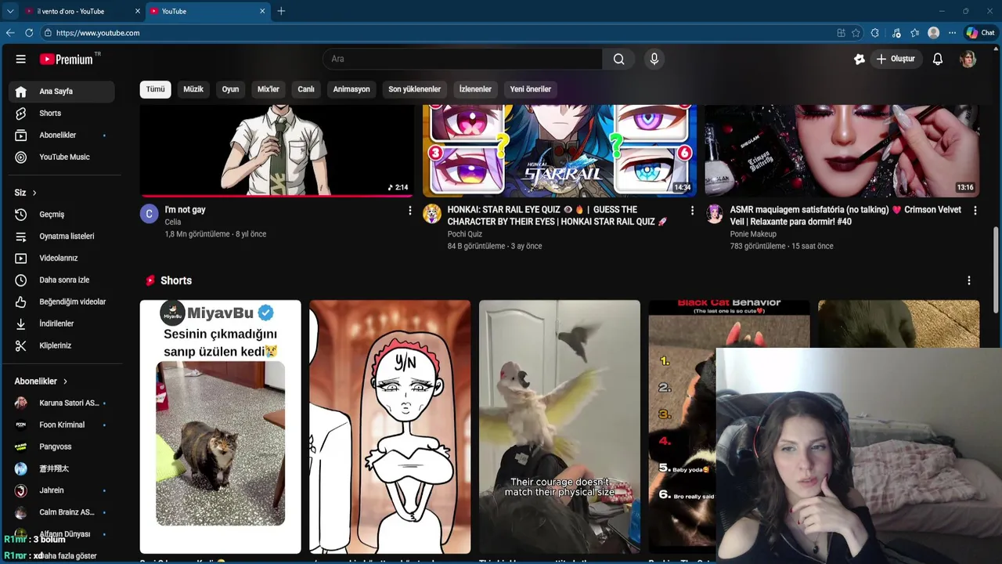Select the Tümü filter chip
The width and height of the screenshot is (1002, 564).
[x=156, y=89]
